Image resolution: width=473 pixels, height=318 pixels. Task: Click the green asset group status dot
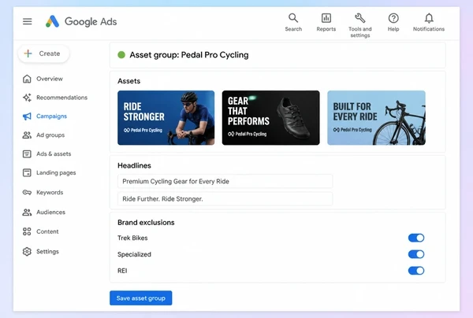pyautogui.click(x=121, y=55)
